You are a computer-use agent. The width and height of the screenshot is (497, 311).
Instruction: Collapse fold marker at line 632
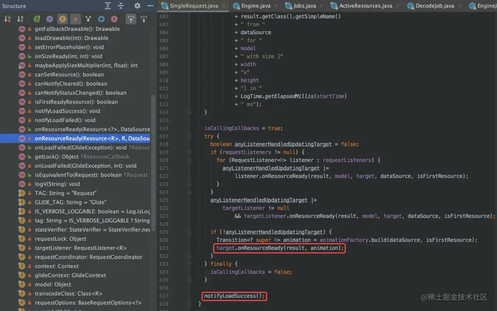pos(189,256)
